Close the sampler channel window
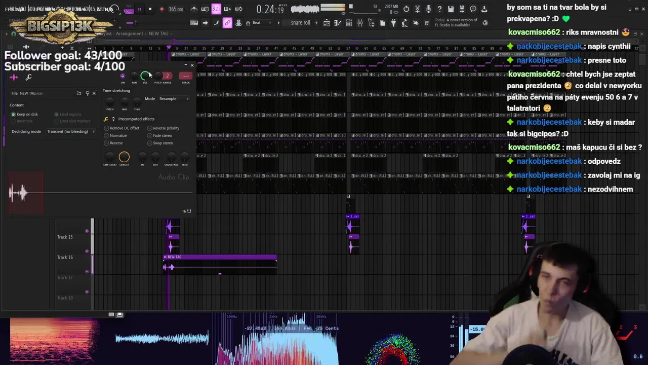 coord(192,65)
